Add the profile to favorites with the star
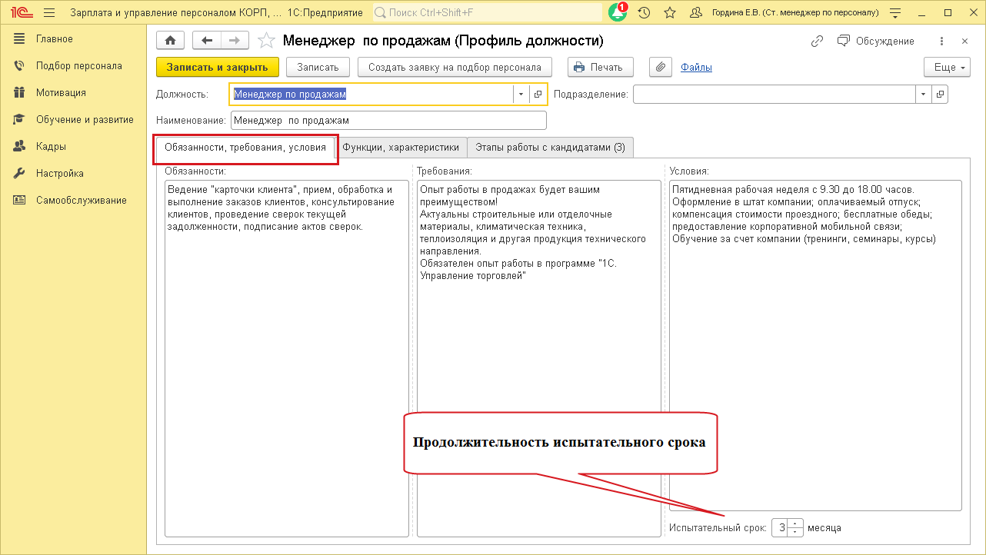The height and width of the screenshot is (555, 986). 266,41
